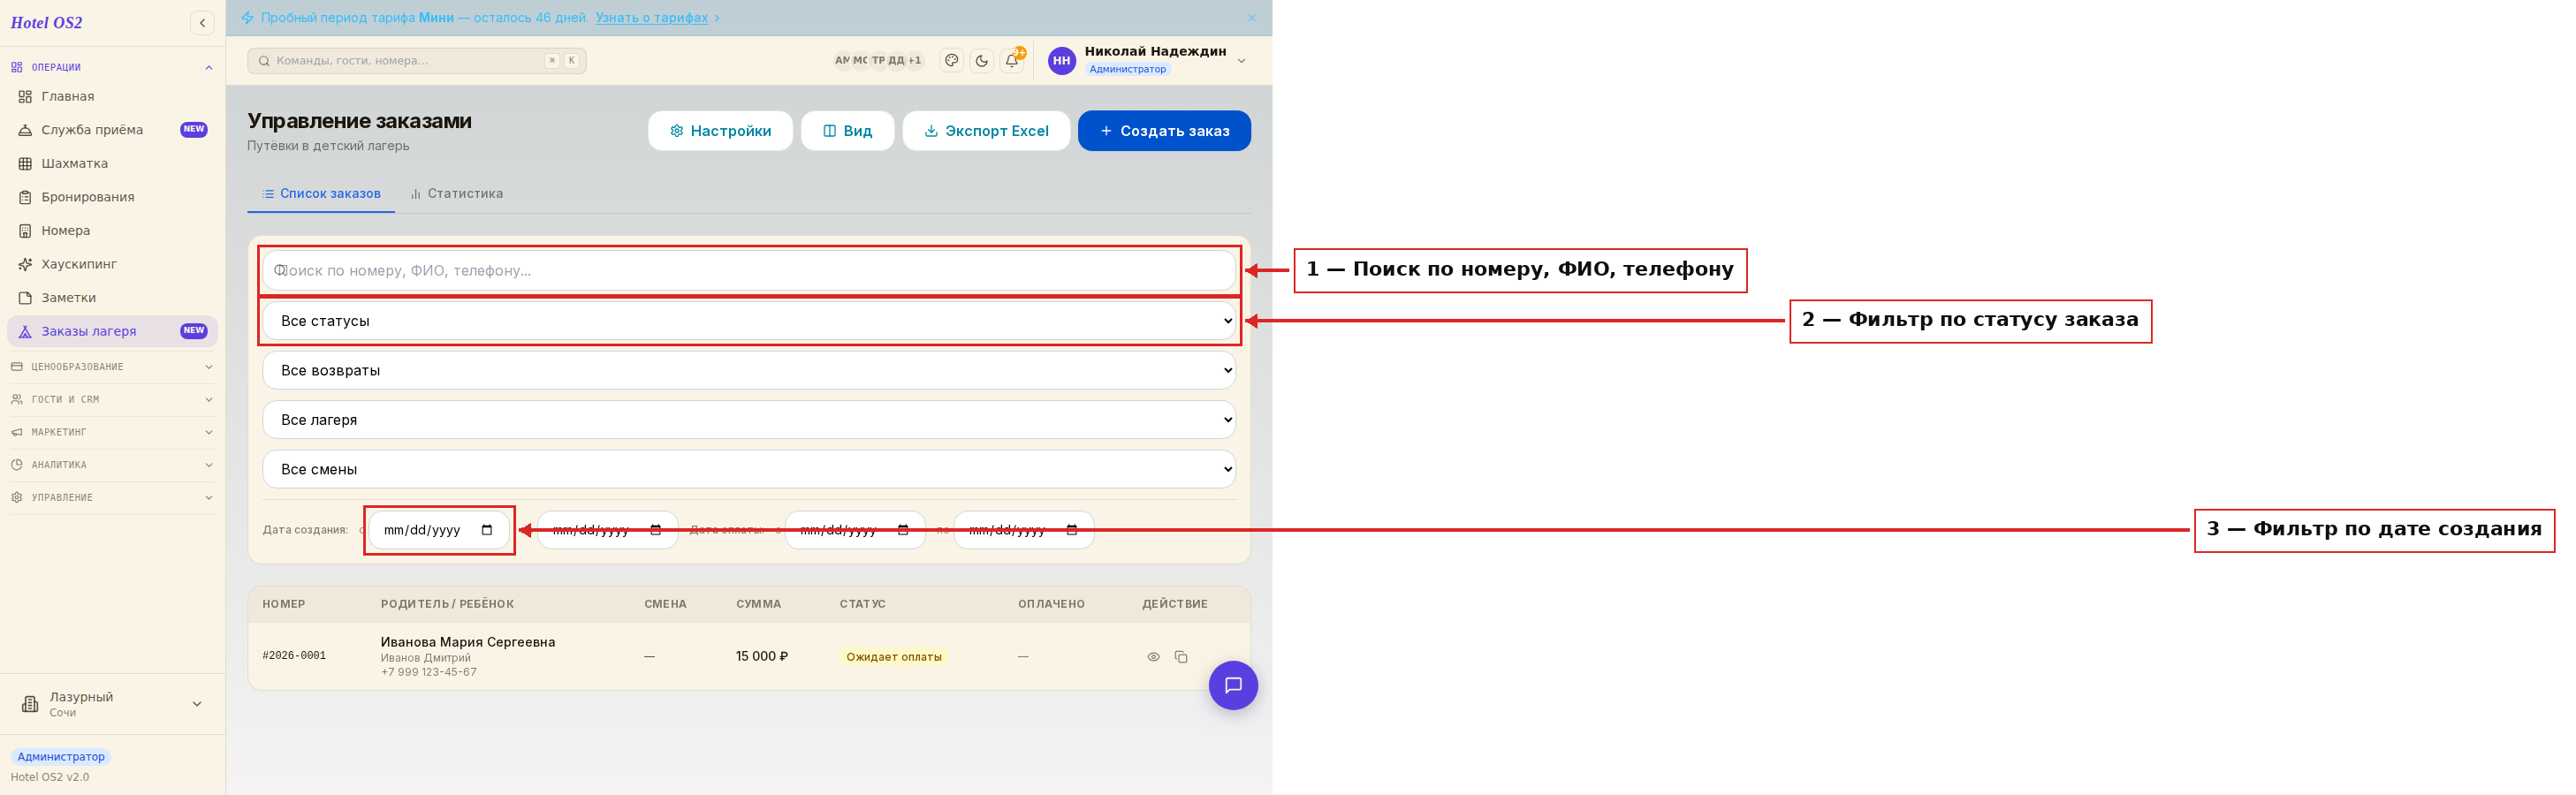Viewport: 2576px width, 795px height.
Task: Open the Все лагеря dropdown
Action: coord(749,420)
